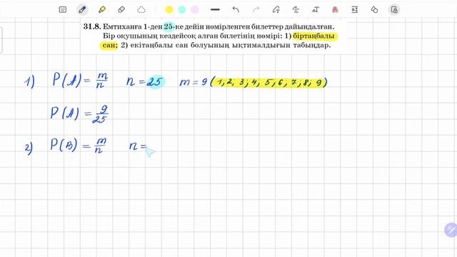Image resolution: width=457 pixels, height=257 pixels.
Task: Select the shape conversion tool
Action: pyautogui.click(x=276, y=9)
